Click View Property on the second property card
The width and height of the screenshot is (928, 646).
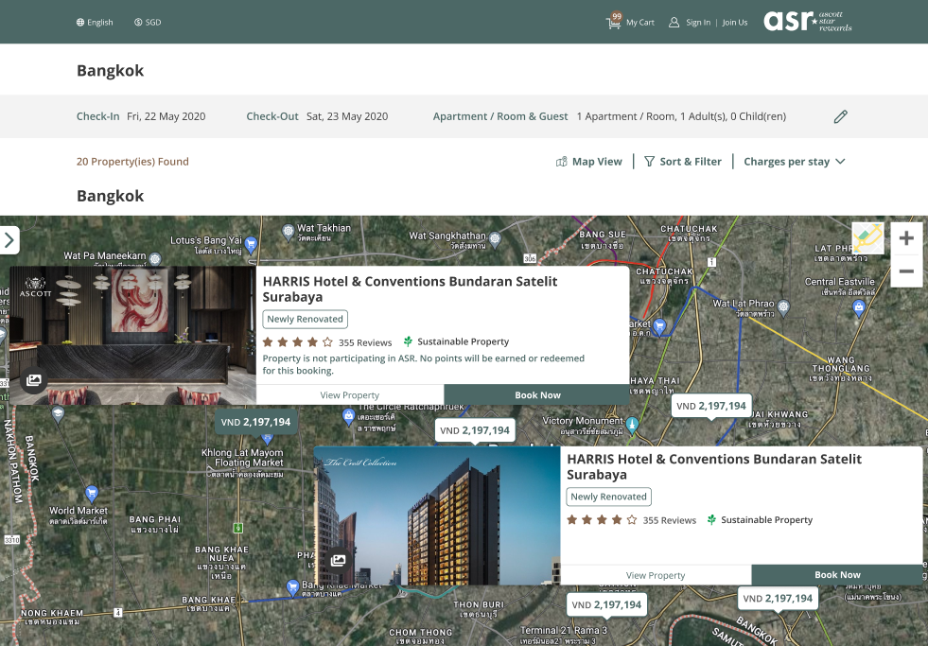[x=656, y=575]
